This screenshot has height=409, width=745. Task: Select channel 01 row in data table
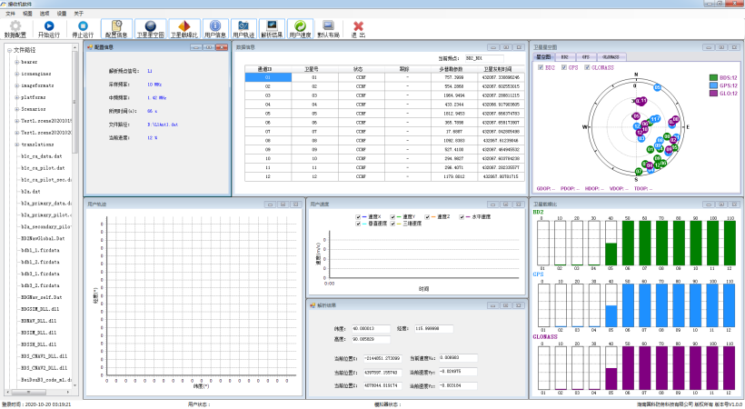pyautogui.click(x=384, y=77)
